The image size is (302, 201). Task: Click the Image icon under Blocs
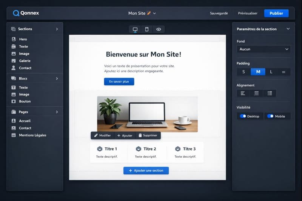coord(14,94)
